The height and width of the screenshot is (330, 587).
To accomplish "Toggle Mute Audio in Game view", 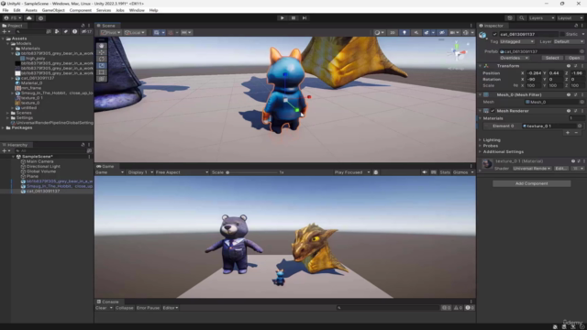I will pyautogui.click(x=425, y=172).
